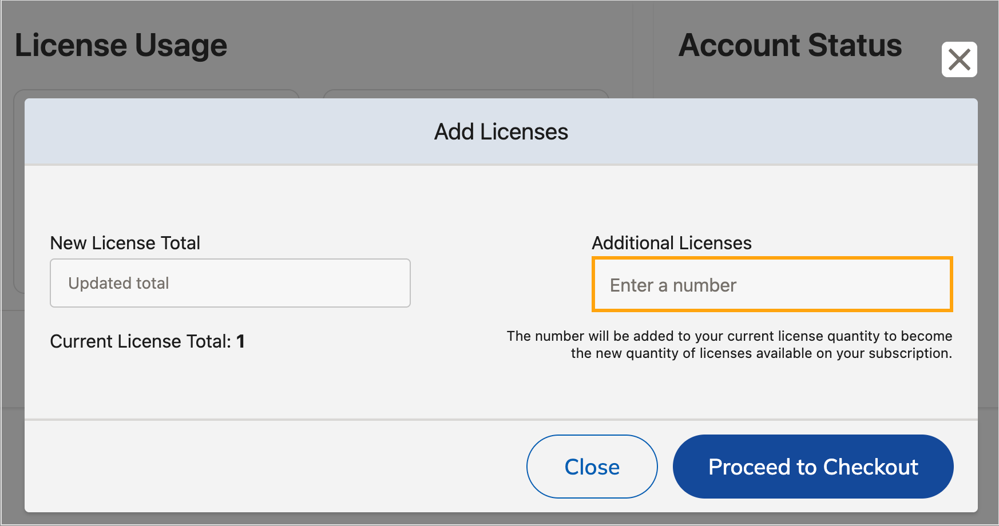The width and height of the screenshot is (999, 526).
Task: Click the Current License Total label
Action: [147, 341]
